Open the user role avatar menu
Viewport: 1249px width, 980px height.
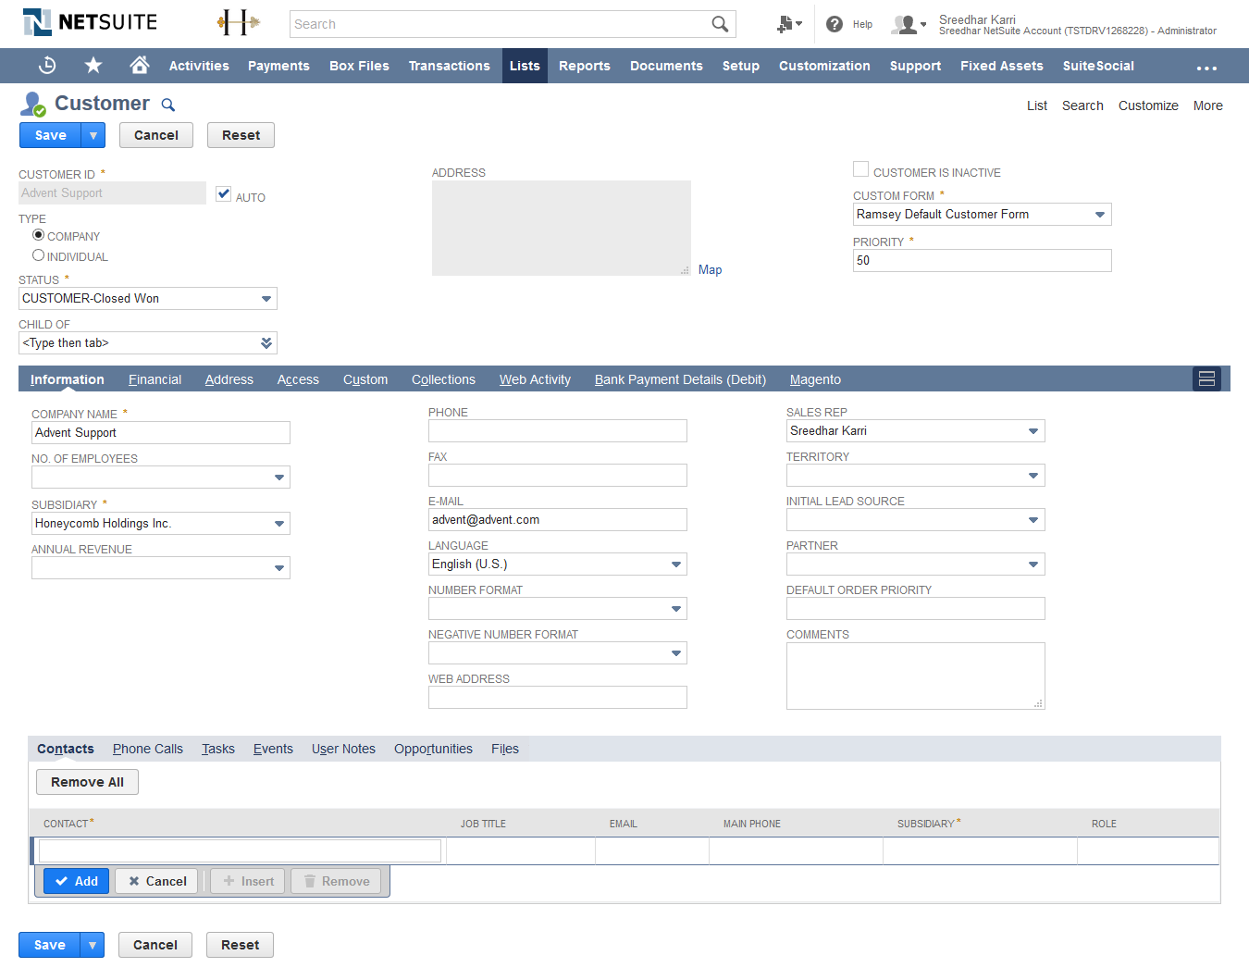909,25
